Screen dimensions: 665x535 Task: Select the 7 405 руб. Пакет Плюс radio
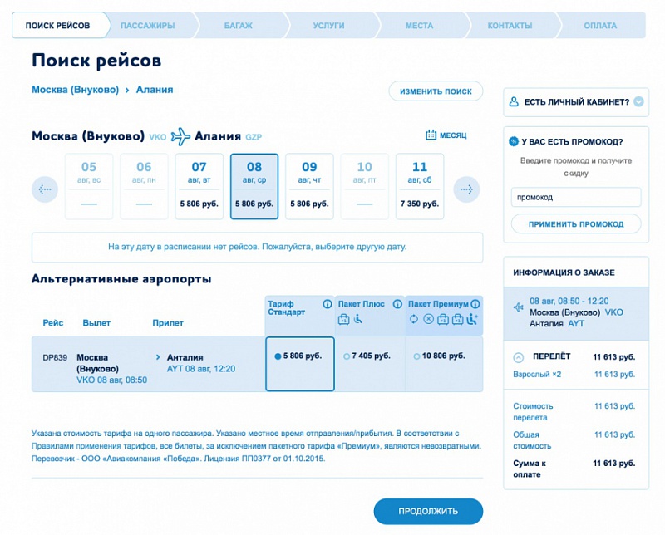pyautogui.click(x=347, y=356)
